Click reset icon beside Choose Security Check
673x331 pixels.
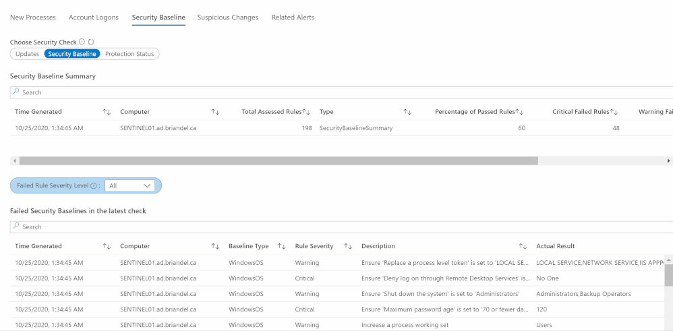[91, 42]
